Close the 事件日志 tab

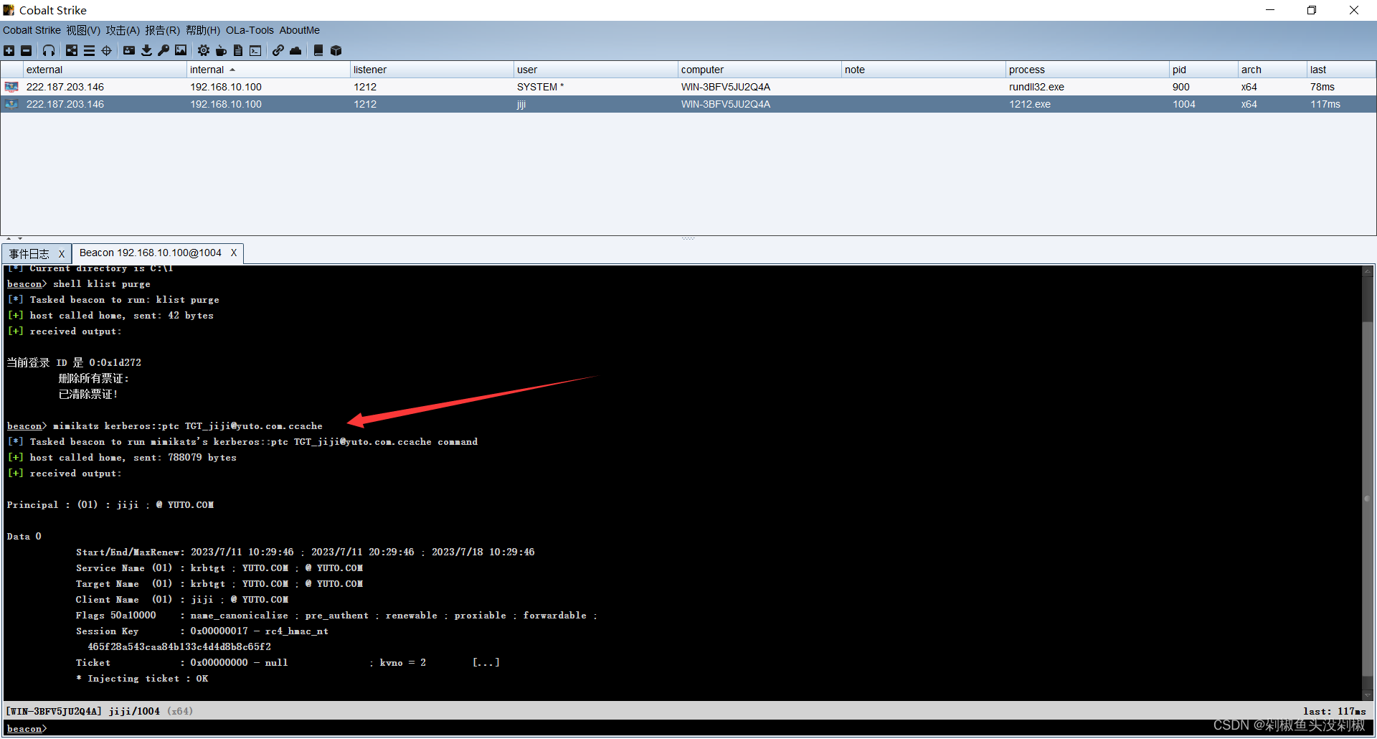[x=62, y=254]
